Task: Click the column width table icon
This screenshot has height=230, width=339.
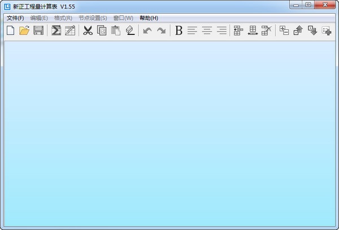Action: click(253, 31)
